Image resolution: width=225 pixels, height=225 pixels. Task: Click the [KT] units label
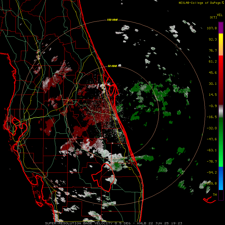pyautogui.click(x=213, y=17)
